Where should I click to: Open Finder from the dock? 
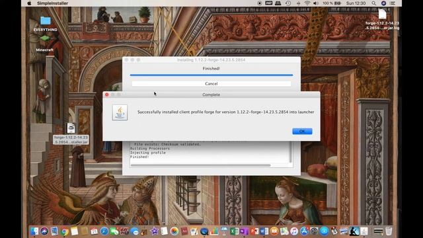[34, 231]
